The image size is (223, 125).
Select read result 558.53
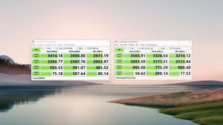point(52,67)
